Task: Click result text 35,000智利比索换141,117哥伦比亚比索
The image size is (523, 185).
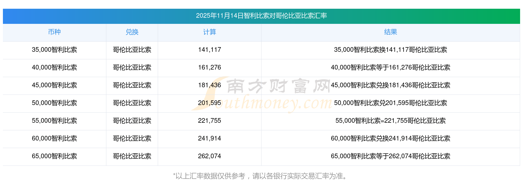Action: point(391,50)
